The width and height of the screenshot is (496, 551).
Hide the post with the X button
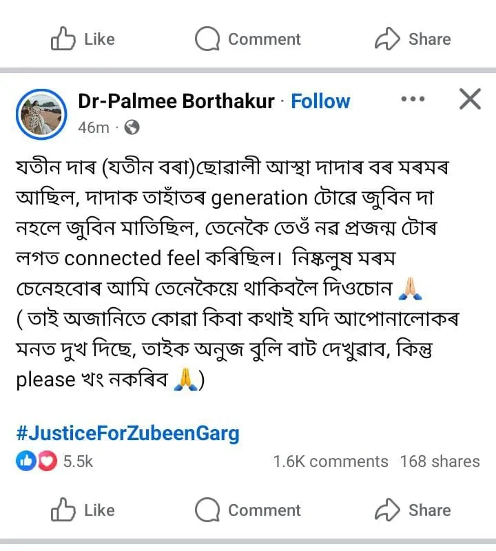point(470,100)
